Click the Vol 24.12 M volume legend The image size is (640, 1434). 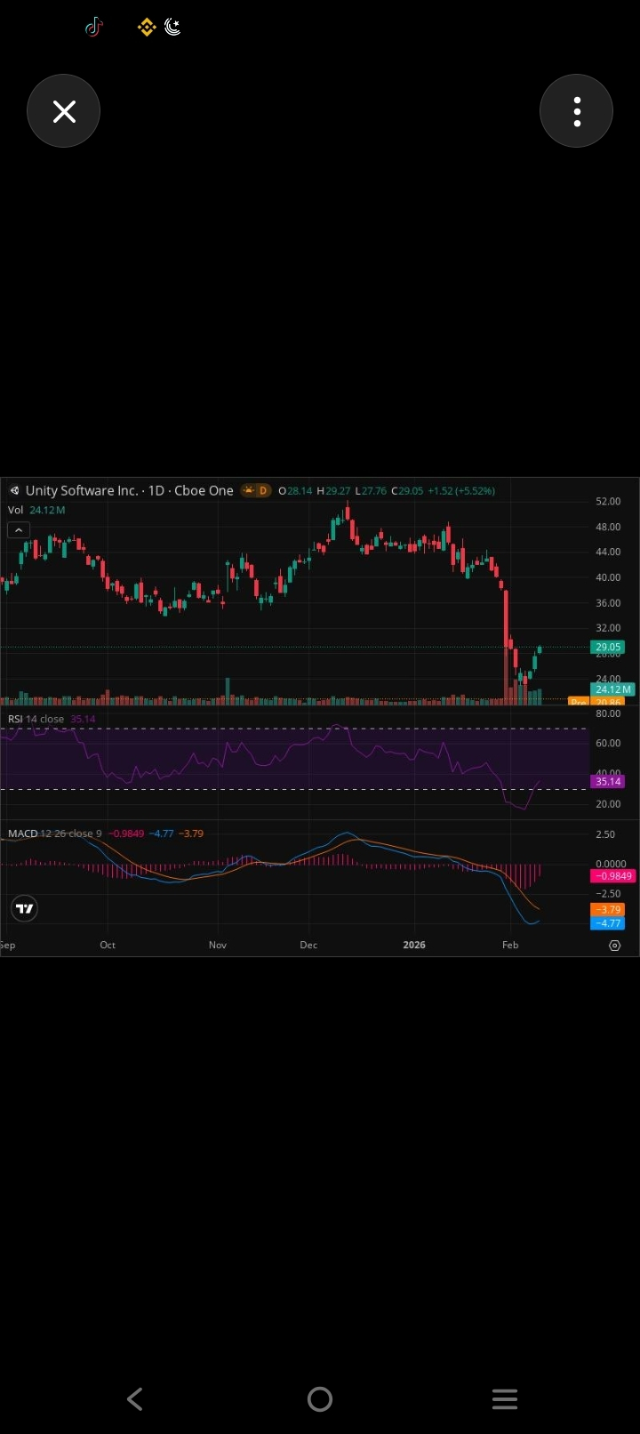36,510
